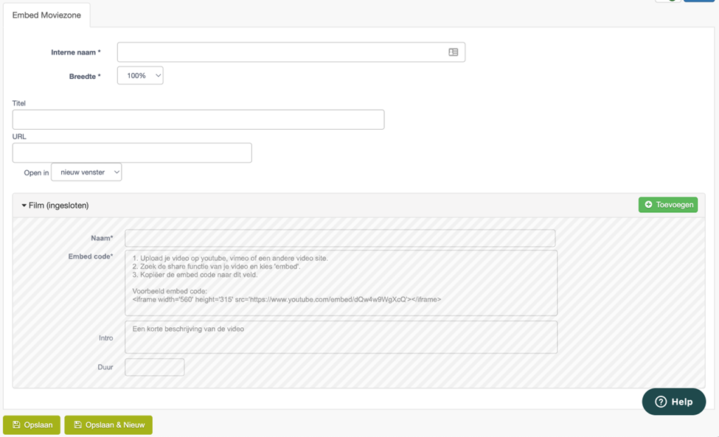Click into the Titel text field

coord(198,119)
